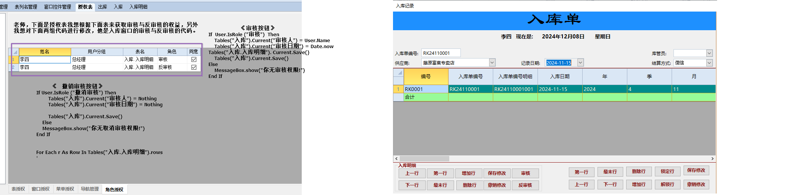The width and height of the screenshot is (786, 195).
Task: Click the right arrow of the horizontal scrollbar
Action: click(712, 159)
